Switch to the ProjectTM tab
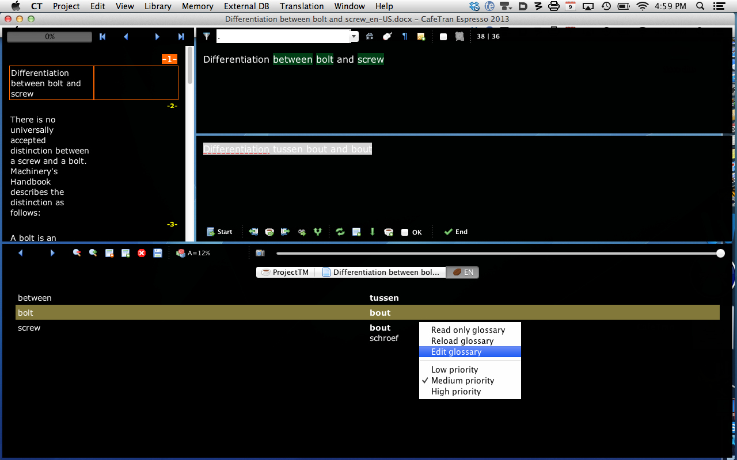Viewport: 737px width, 460px height. (286, 273)
